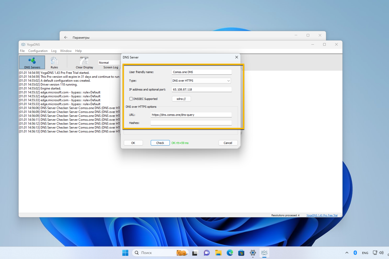389x259 pixels.
Task: Click the sdns:// button
Action: [x=181, y=99]
